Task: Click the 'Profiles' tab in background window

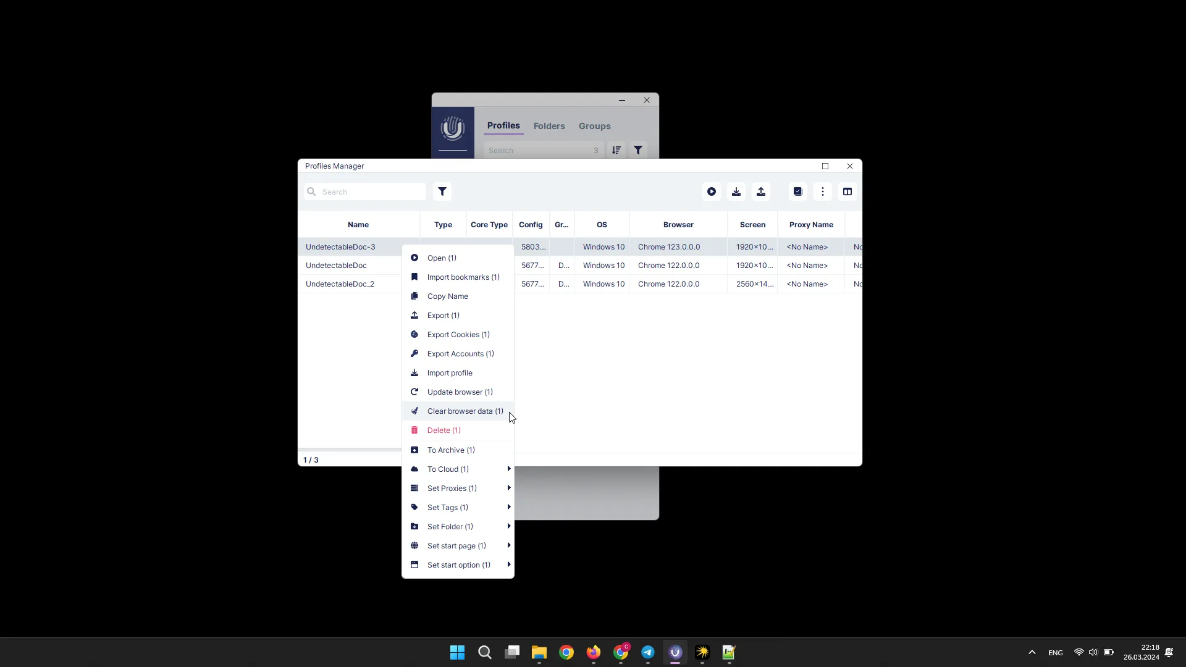Action: [503, 125]
